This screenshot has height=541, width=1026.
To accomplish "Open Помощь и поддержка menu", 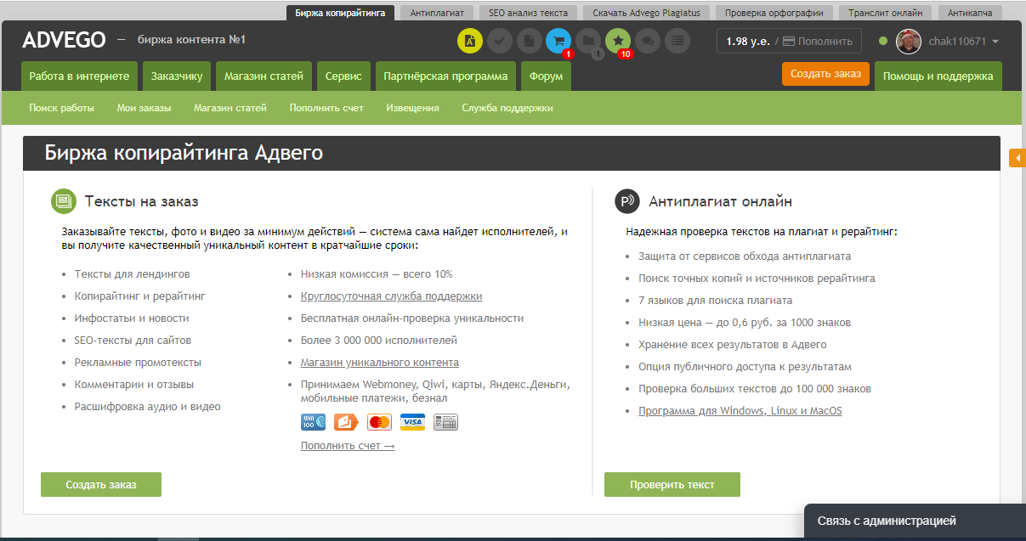I will pos(938,76).
